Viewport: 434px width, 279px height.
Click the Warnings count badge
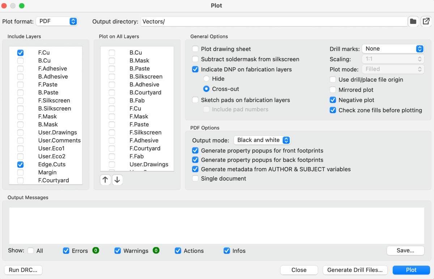(x=156, y=250)
